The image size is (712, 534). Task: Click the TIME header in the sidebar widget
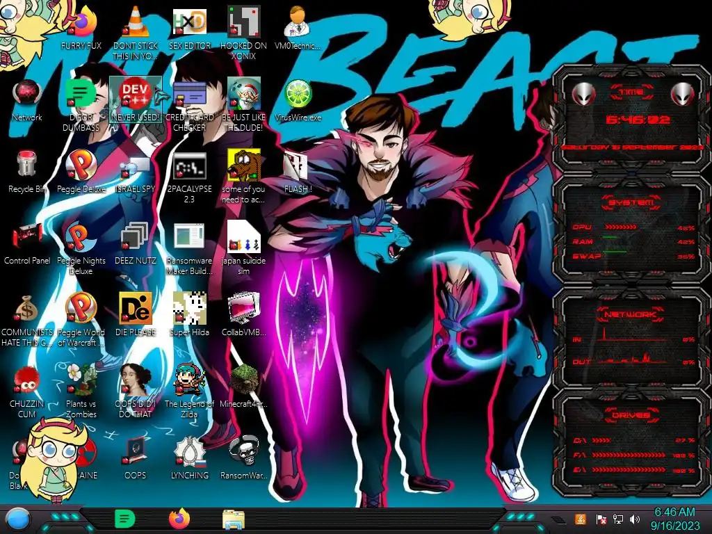[x=631, y=92]
